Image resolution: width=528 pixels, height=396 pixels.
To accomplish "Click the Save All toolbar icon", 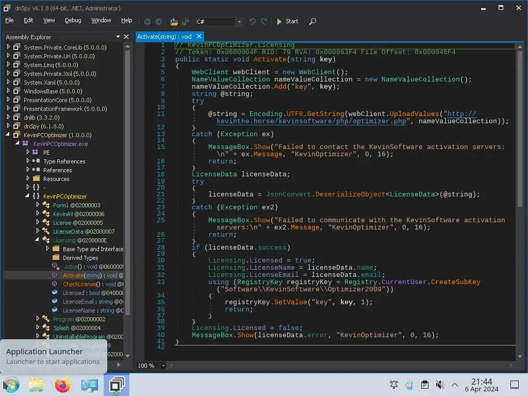I will point(186,22).
